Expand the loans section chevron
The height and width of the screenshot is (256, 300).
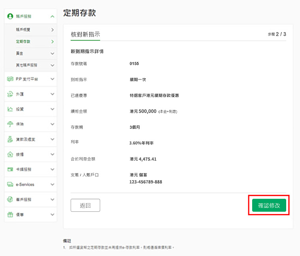pos(53,139)
